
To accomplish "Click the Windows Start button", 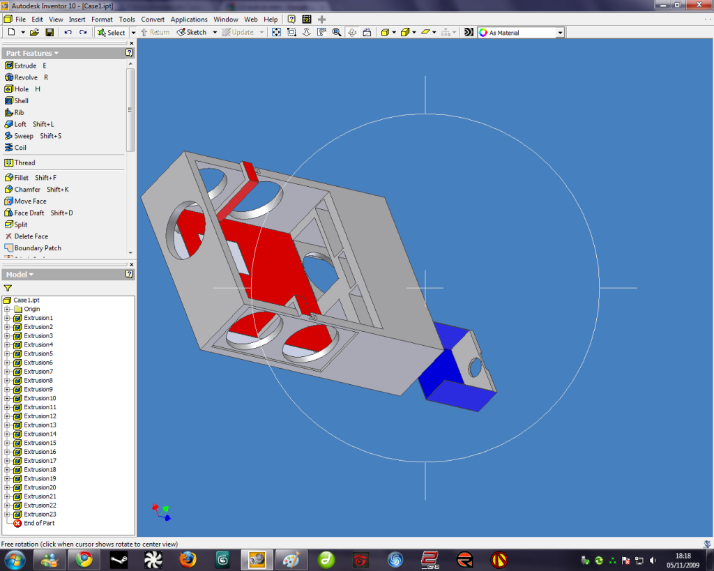I will tap(14, 560).
